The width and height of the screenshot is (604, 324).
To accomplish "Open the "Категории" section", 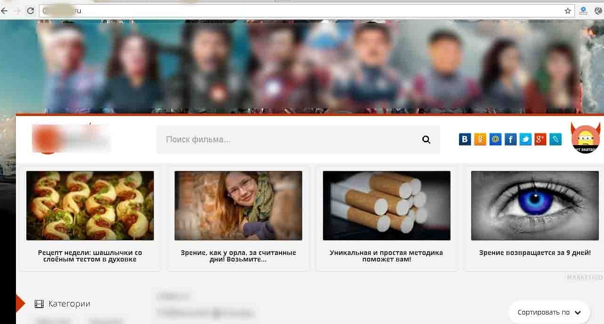I will pyautogui.click(x=69, y=304).
